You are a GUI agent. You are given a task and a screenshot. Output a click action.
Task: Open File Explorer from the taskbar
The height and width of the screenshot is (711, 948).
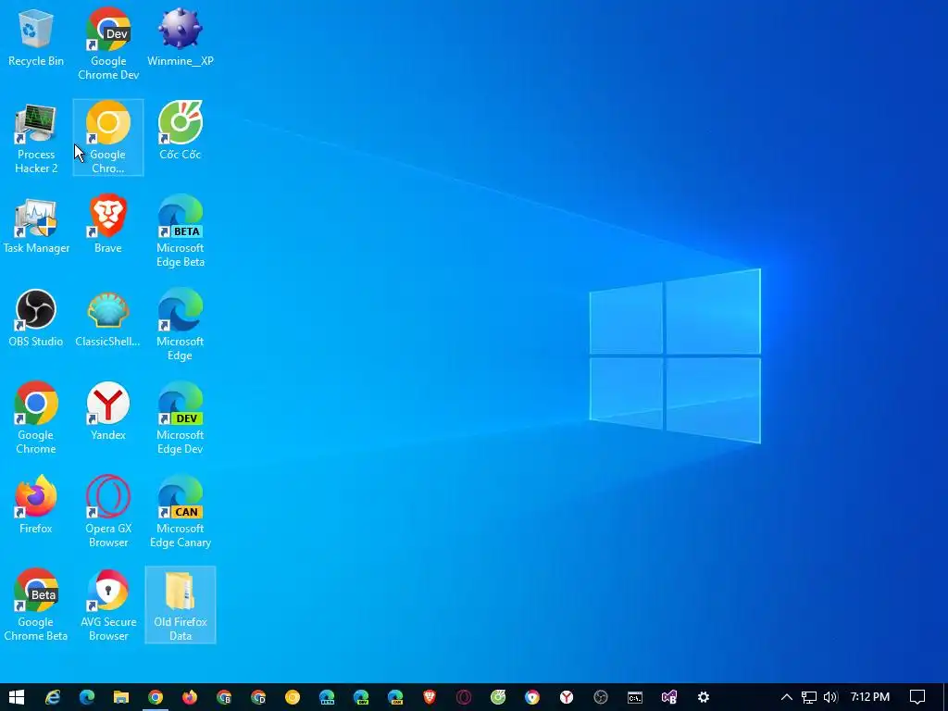tap(121, 697)
